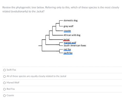Click the maned wolf label in tree
Image resolution: width=122 pixels, height=101 pixels.
pos(70,43)
